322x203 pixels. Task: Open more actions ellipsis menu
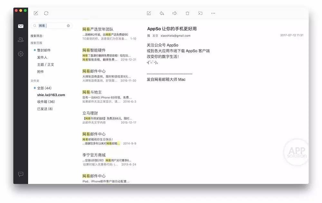pos(213,13)
